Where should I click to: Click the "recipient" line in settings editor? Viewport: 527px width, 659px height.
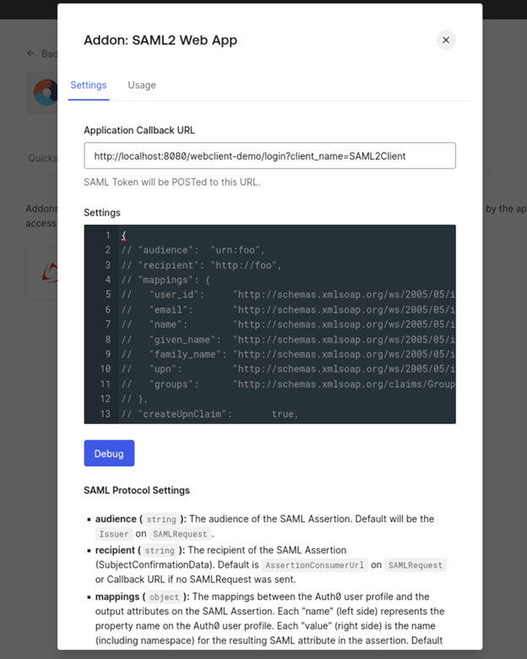pos(201,265)
